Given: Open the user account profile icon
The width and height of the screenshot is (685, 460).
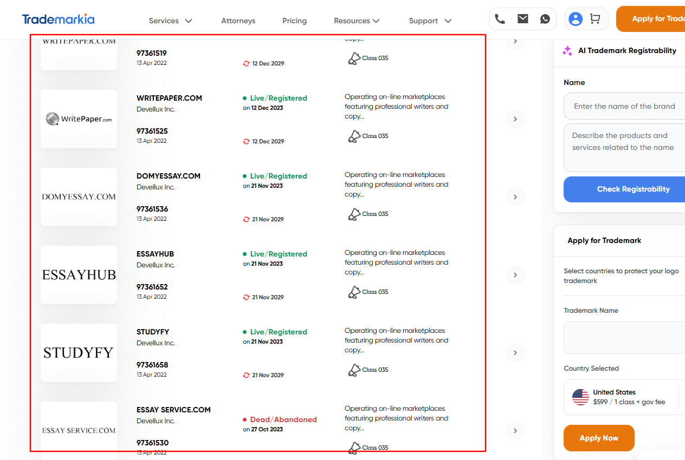Looking at the screenshot, I should (x=576, y=19).
